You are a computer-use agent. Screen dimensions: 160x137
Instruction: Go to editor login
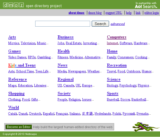click(151, 13)
